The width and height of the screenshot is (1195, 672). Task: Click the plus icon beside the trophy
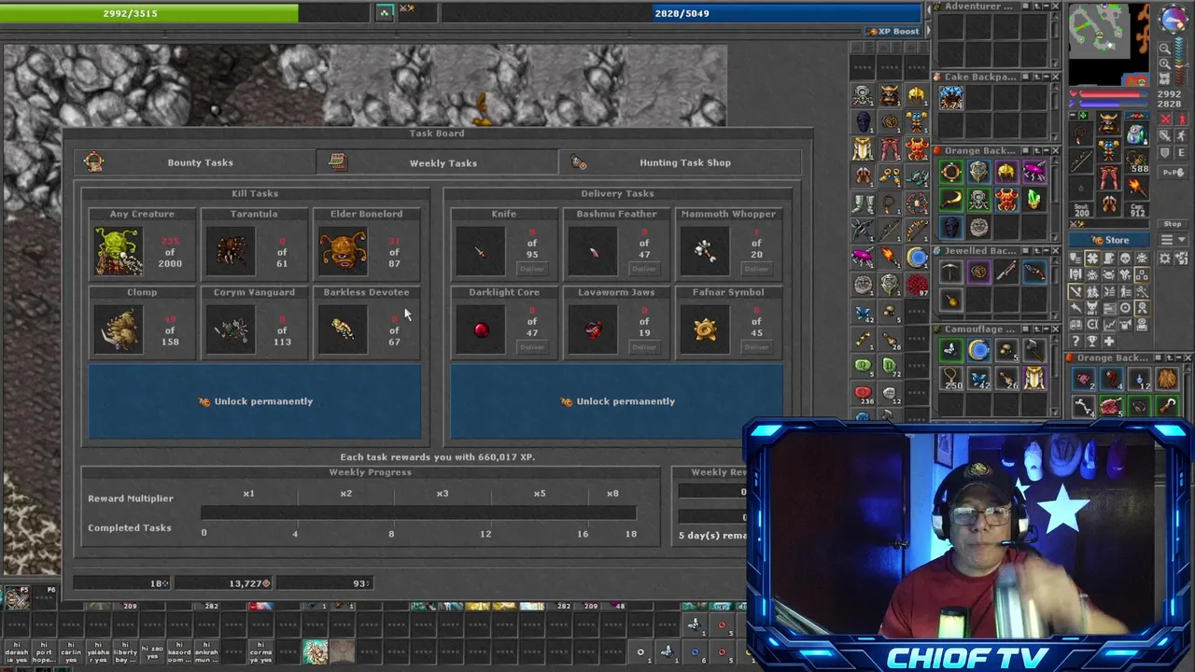coord(1108,341)
